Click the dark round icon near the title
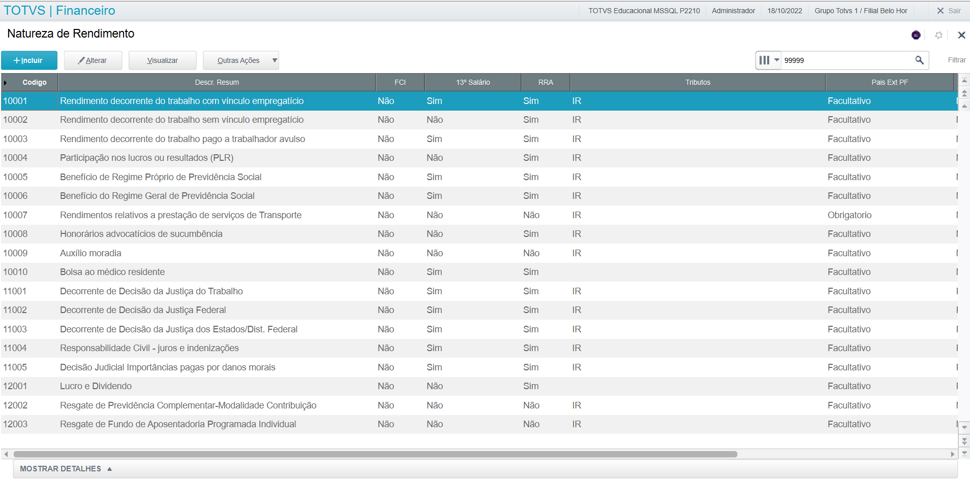 click(x=916, y=35)
